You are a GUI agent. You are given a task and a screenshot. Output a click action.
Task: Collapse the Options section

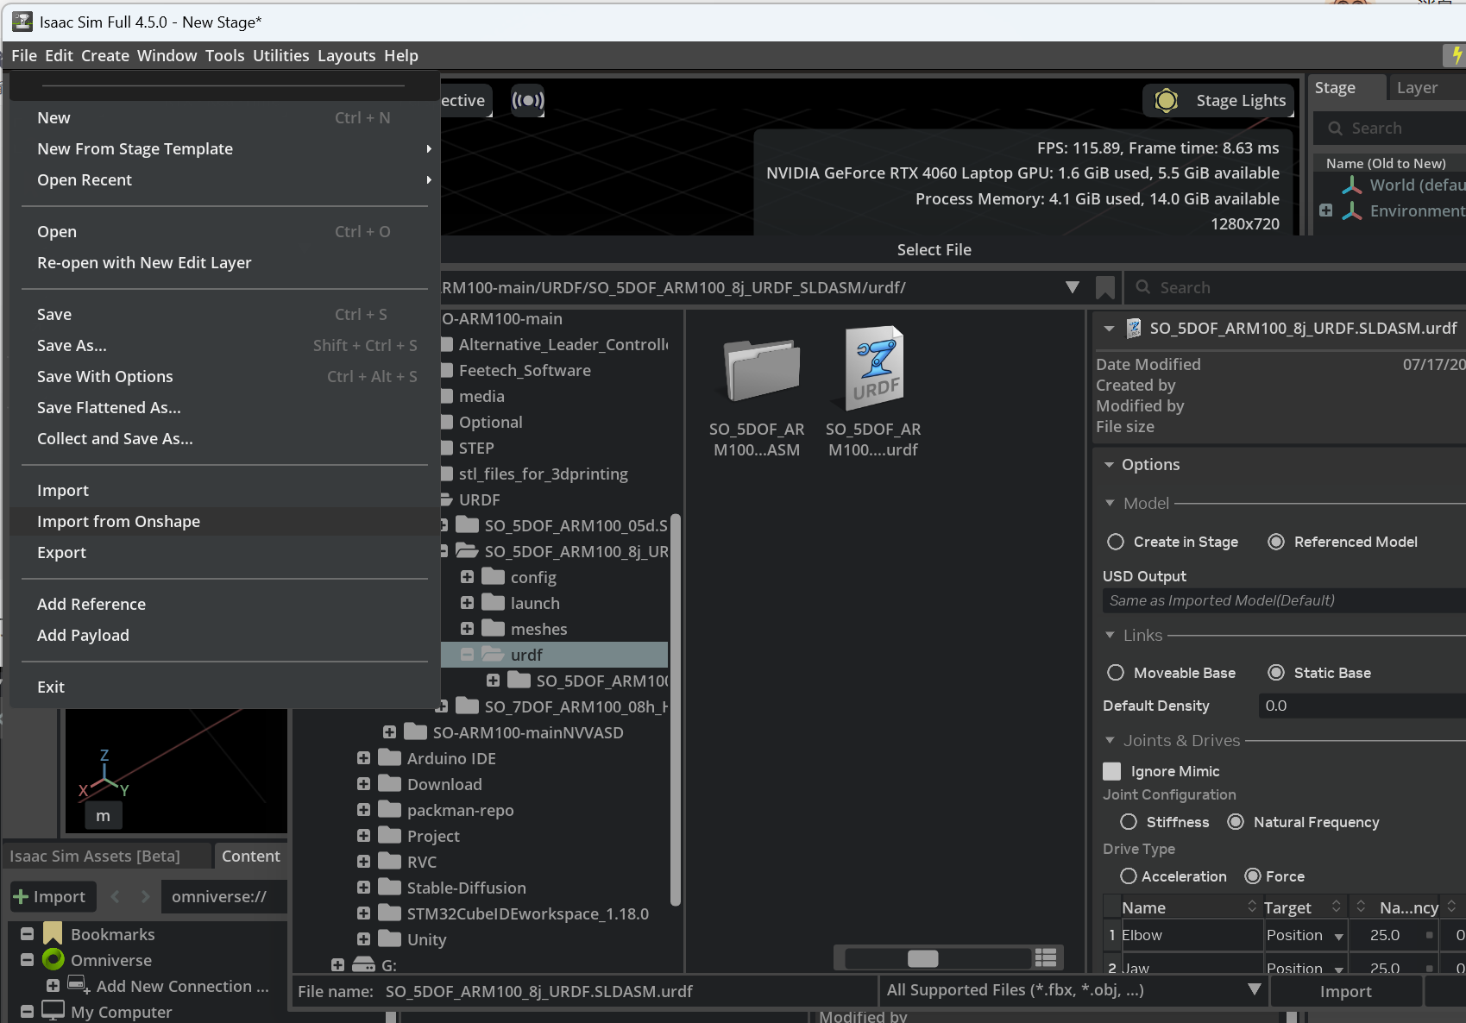[1110, 465]
